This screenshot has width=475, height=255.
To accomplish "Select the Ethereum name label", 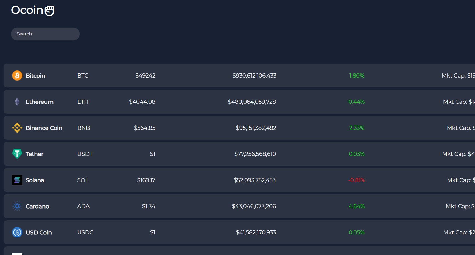I will (40, 102).
